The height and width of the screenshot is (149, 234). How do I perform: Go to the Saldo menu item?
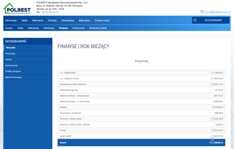point(24,20)
